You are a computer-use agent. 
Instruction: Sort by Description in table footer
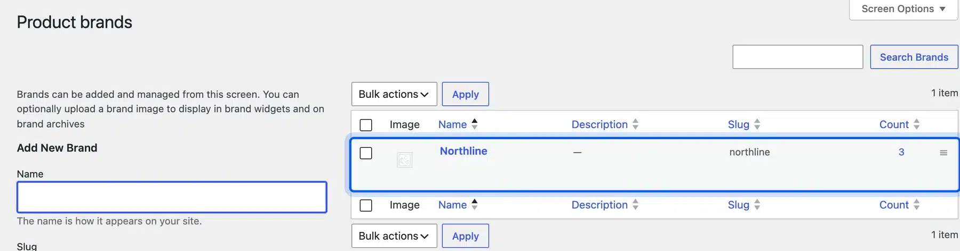[x=599, y=205]
